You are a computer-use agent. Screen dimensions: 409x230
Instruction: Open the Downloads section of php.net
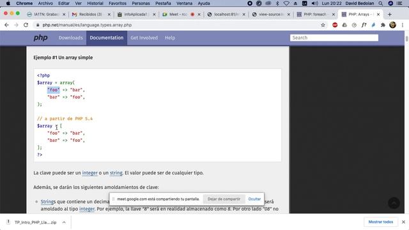71,38
